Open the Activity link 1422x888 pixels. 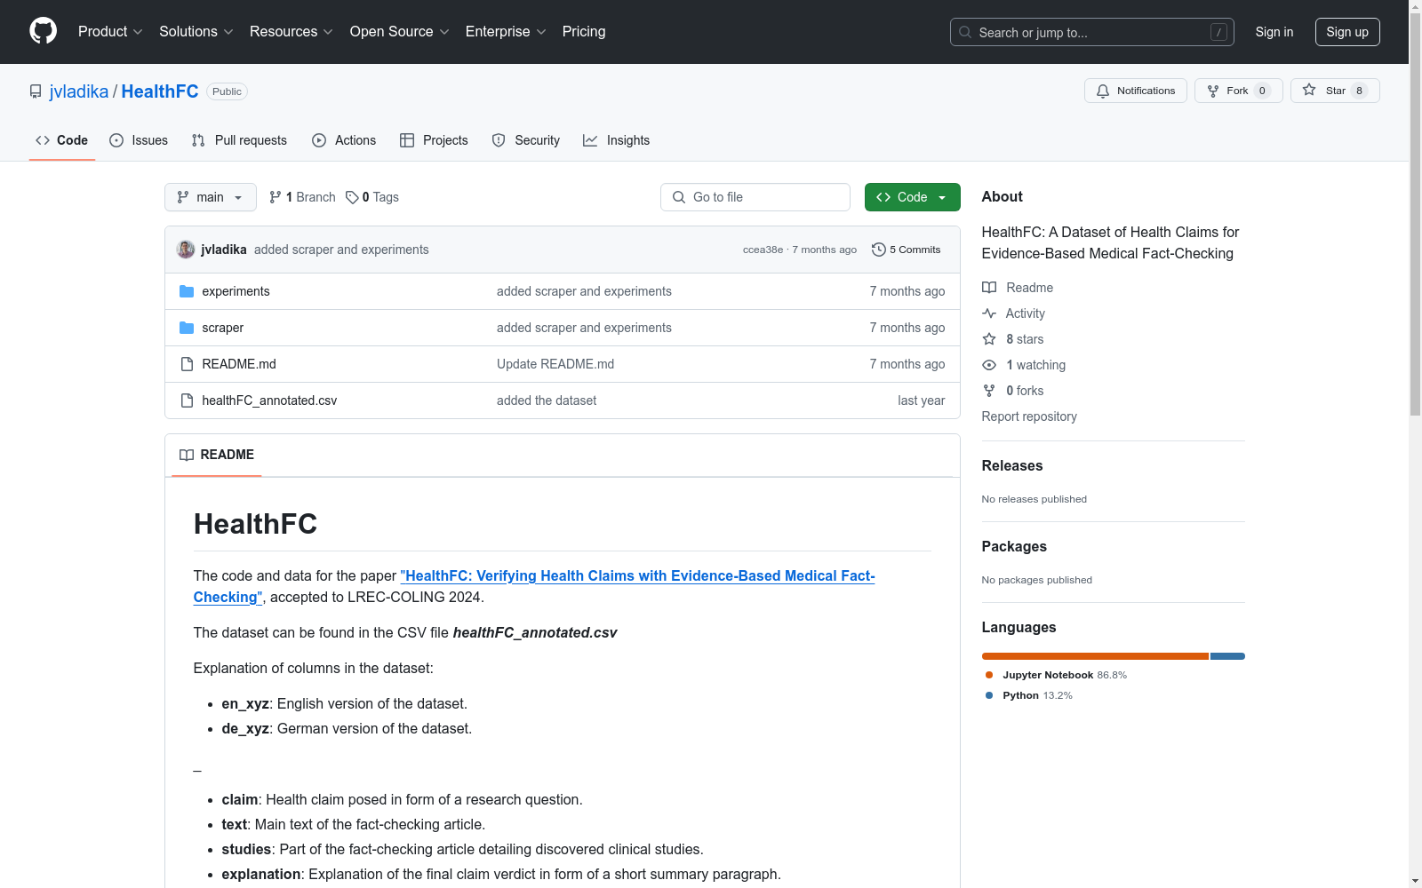[x=1013, y=313]
